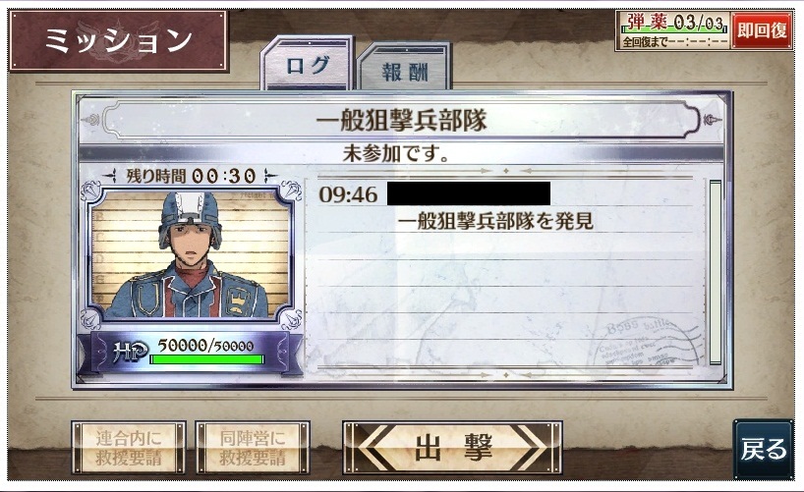Switch to the ログ tab
804x492 pixels.
pos(307,64)
